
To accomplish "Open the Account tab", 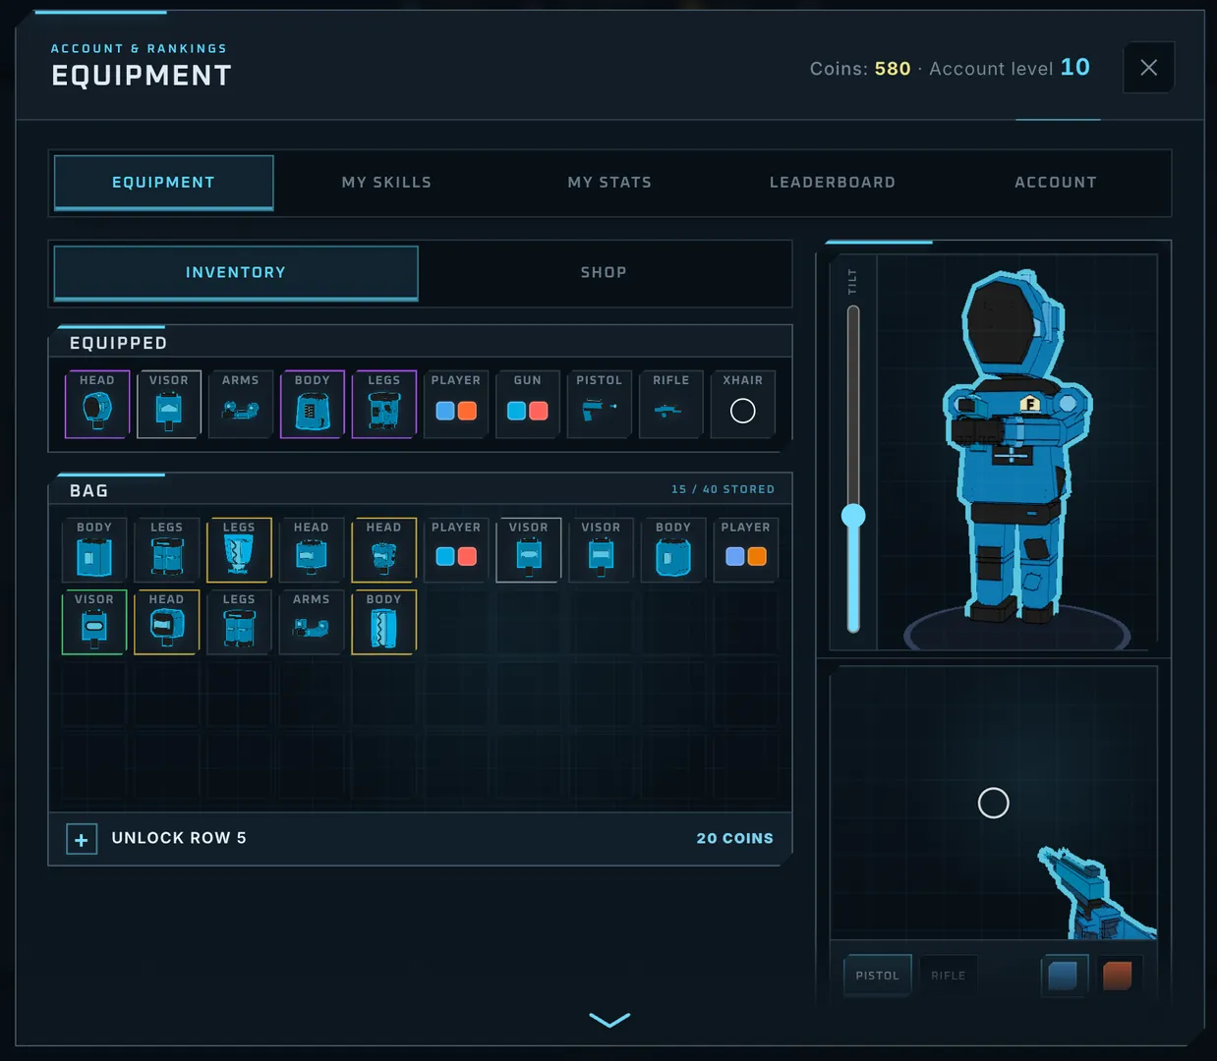I will pyautogui.click(x=1056, y=183).
